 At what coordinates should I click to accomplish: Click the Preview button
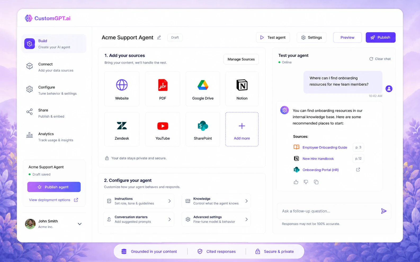tap(347, 38)
